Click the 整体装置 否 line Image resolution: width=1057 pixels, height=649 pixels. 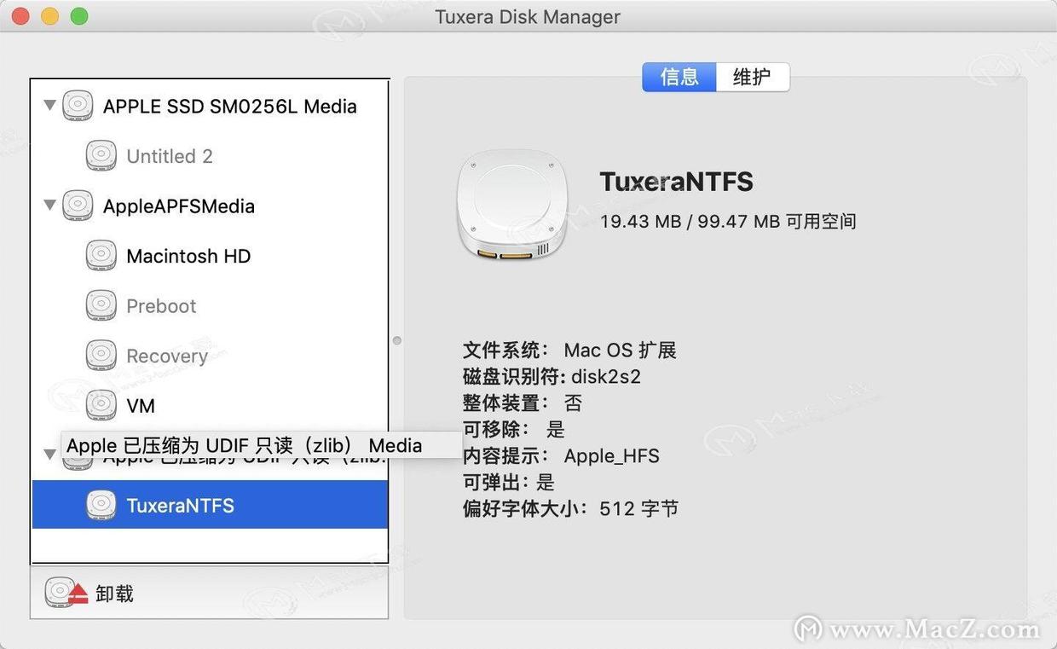pos(523,403)
